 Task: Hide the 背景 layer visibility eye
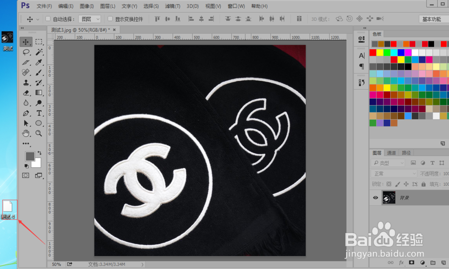375,198
